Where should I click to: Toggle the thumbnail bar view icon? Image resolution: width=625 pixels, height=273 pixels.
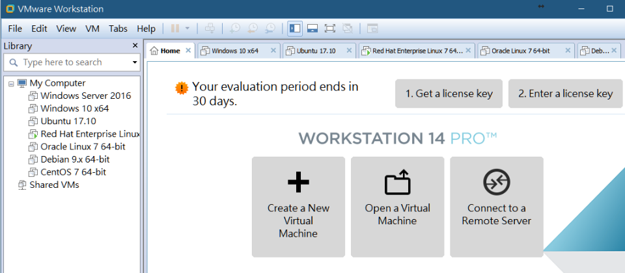click(312, 28)
